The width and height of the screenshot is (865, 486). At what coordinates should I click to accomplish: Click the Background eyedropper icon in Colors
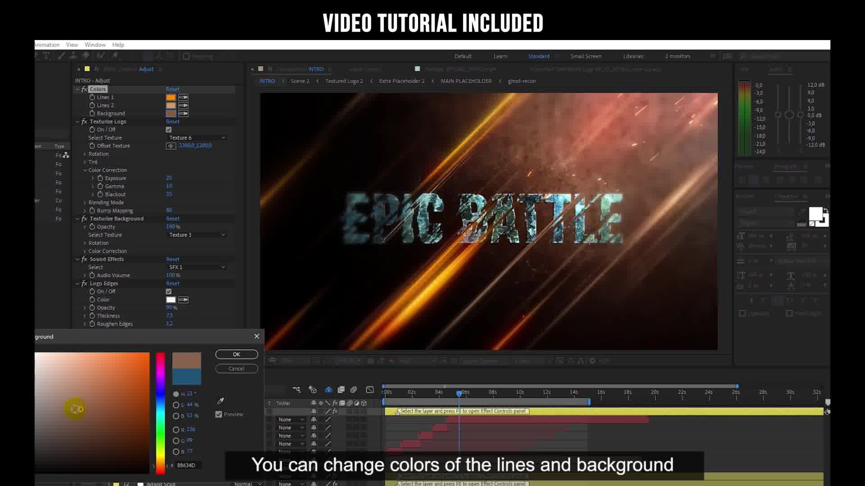(183, 113)
